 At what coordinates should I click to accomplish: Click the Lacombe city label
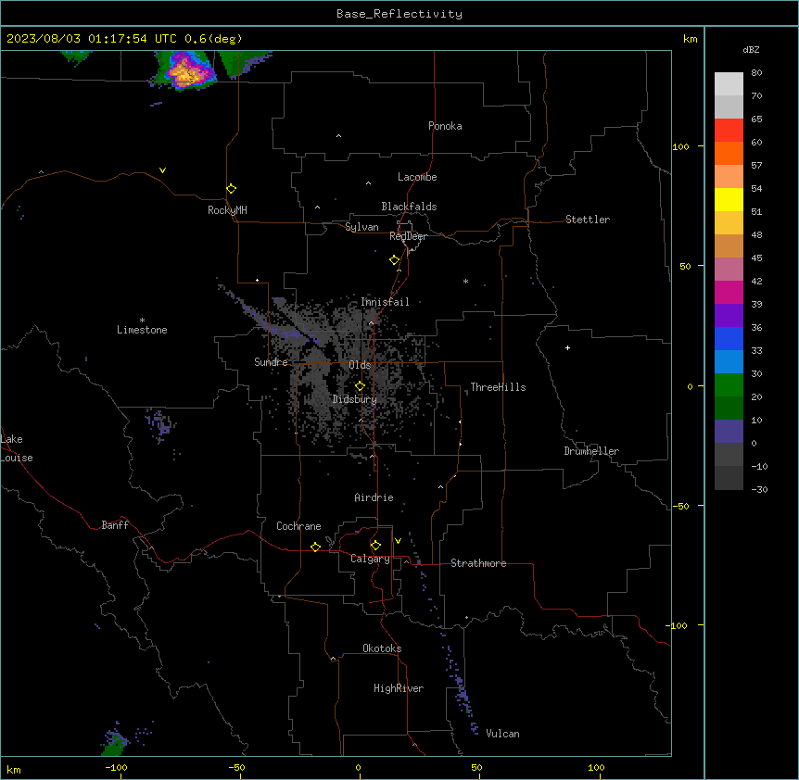coord(417,177)
